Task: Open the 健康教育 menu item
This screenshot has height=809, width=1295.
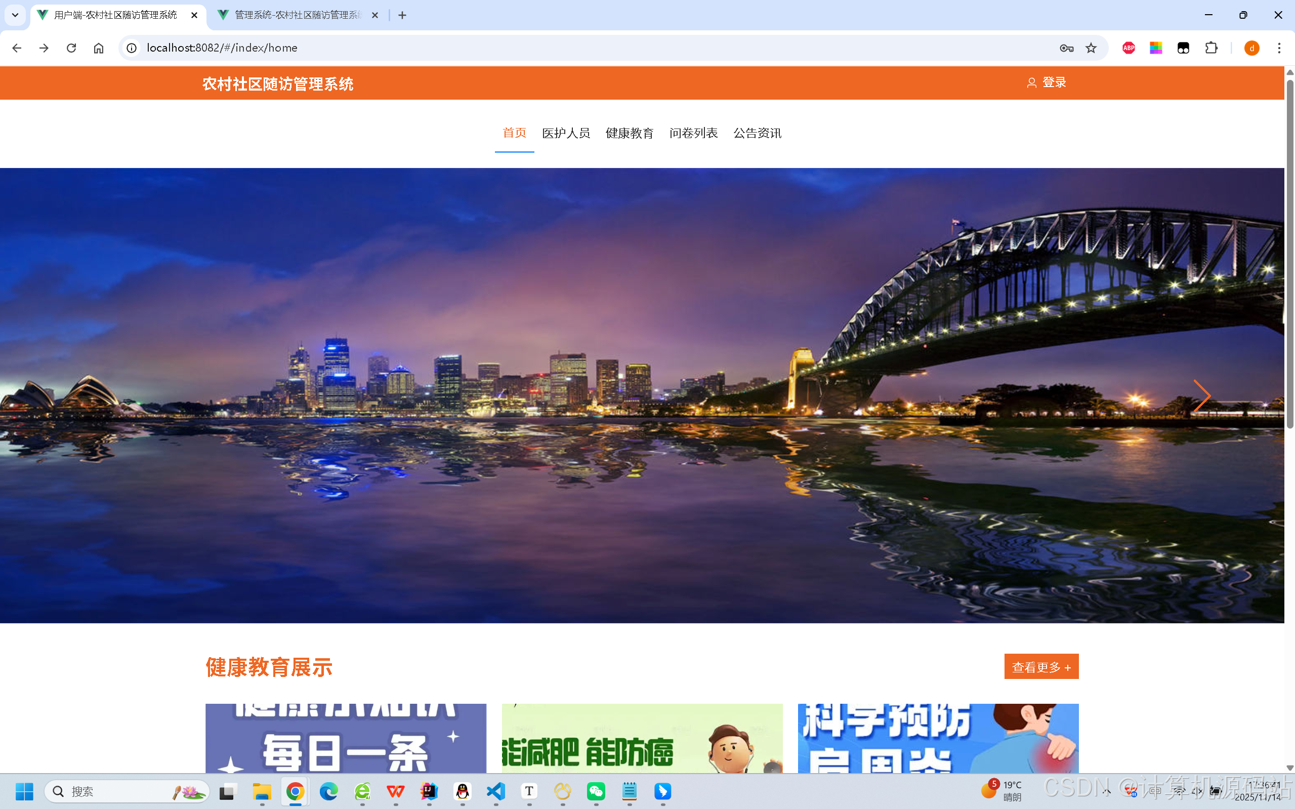Action: pyautogui.click(x=630, y=133)
